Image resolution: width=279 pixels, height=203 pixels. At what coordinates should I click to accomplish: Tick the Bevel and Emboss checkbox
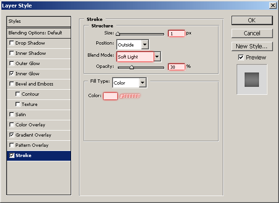(x=12, y=84)
